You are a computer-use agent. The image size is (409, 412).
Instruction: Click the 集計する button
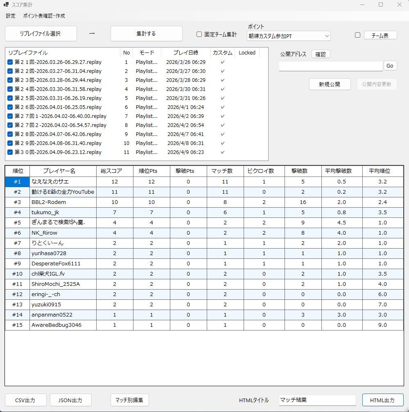tap(146, 34)
